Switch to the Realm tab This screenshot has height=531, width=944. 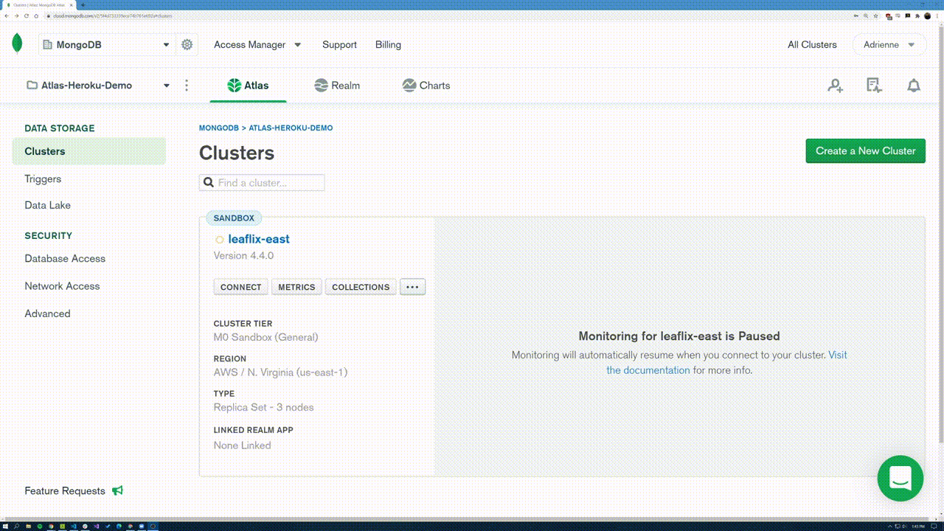pyautogui.click(x=337, y=86)
